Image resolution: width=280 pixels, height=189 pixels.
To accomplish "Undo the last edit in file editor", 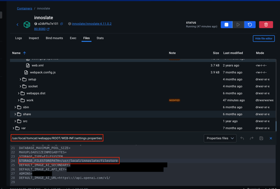I will click(x=242, y=138).
